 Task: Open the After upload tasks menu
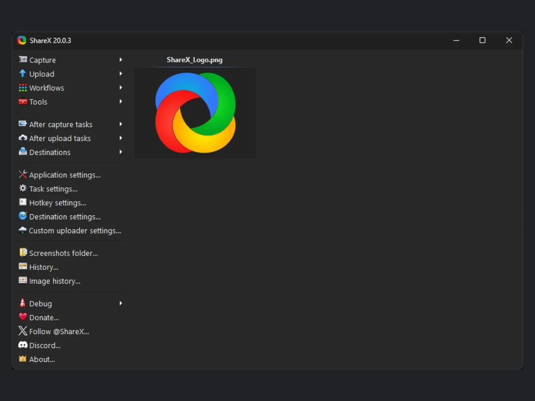click(x=71, y=138)
